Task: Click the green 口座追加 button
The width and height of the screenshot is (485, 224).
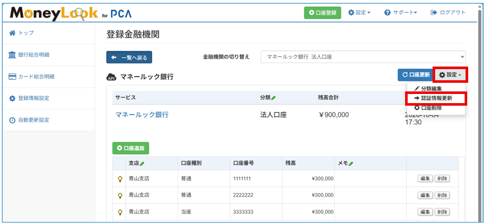Action: point(130,148)
